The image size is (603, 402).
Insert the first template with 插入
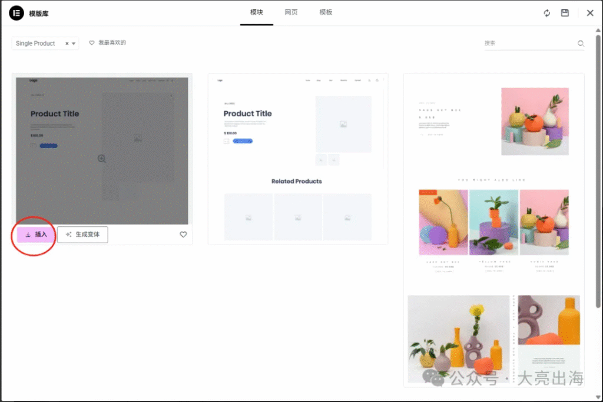(36, 235)
